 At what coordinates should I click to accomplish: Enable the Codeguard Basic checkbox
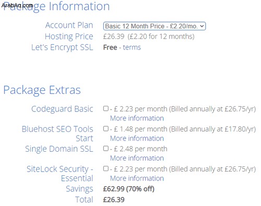(x=106, y=108)
